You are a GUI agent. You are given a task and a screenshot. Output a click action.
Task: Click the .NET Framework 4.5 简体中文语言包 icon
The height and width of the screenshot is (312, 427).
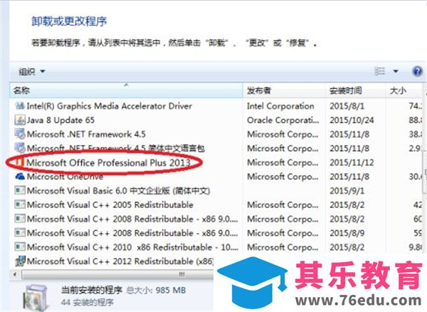[x=20, y=148]
